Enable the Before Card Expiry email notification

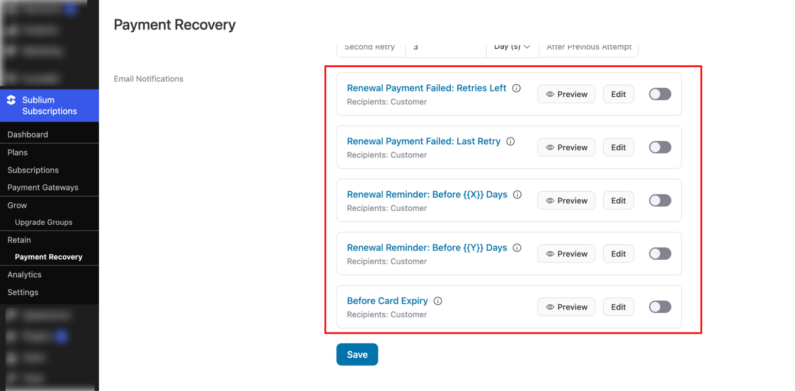pos(660,307)
